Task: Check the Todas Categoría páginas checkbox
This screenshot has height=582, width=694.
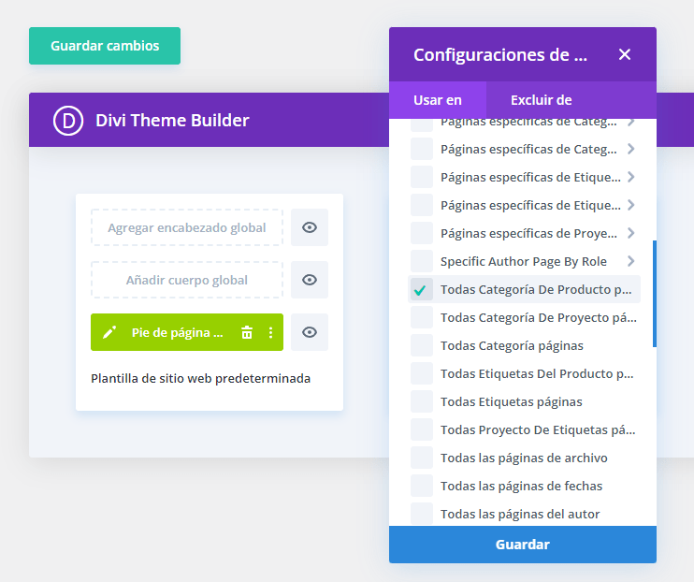Action: tap(421, 345)
